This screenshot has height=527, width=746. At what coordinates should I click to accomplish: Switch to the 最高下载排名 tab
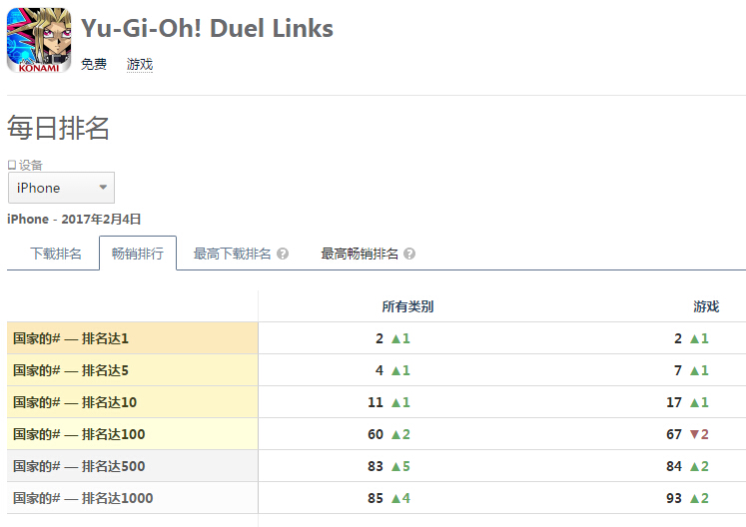pos(232,254)
